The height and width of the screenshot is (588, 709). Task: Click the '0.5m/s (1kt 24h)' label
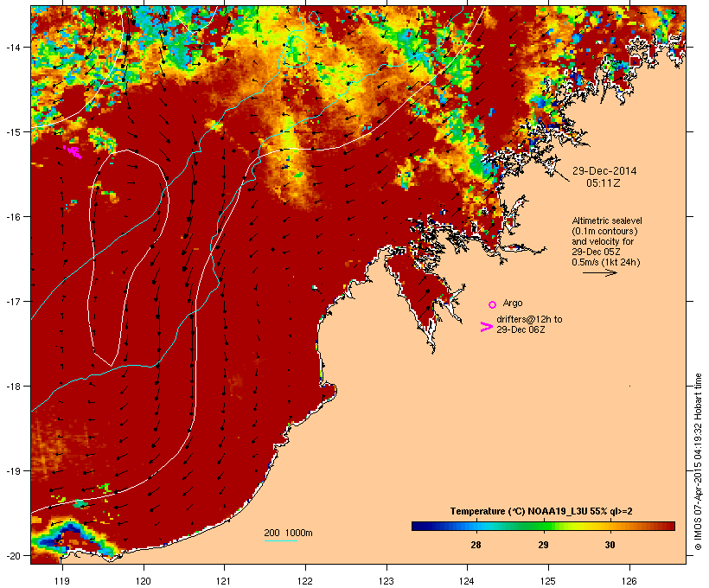click(606, 262)
